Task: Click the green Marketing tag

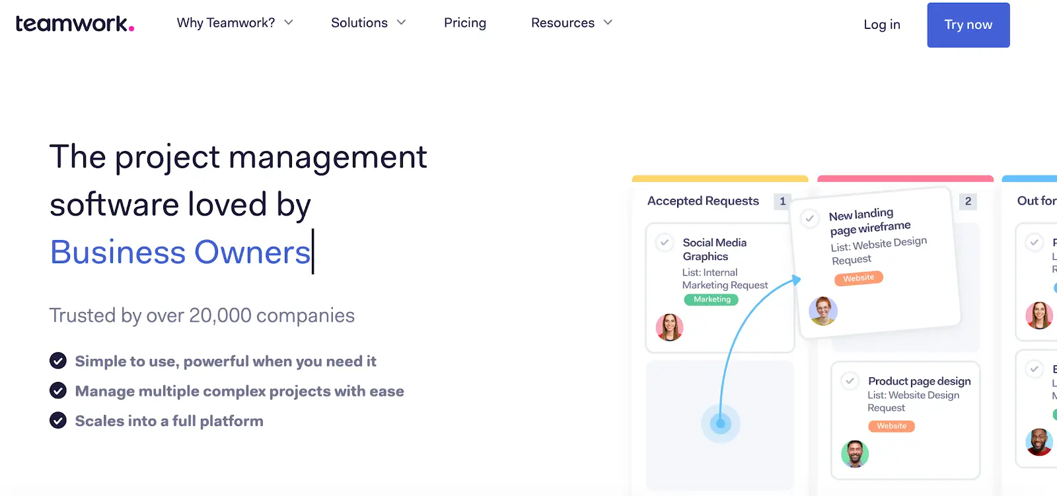Action: pyautogui.click(x=711, y=299)
